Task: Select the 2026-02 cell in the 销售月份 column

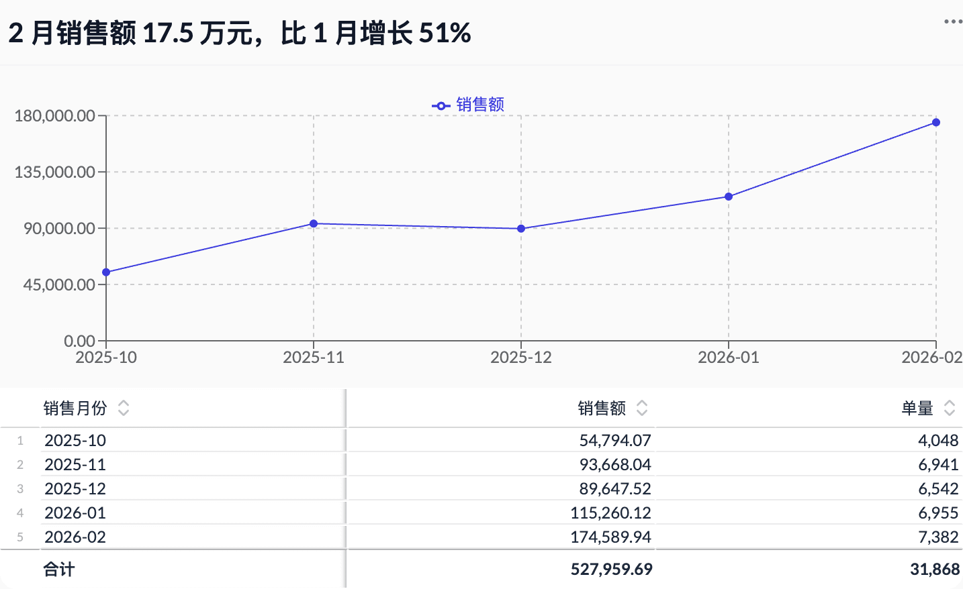Action: pos(75,537)
